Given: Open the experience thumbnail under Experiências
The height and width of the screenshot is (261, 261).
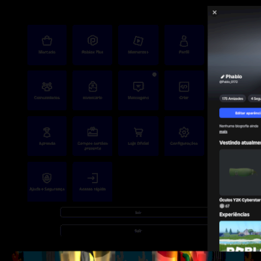Looking at the screenshot, I should pyautogui.click(x=240, y=236).
